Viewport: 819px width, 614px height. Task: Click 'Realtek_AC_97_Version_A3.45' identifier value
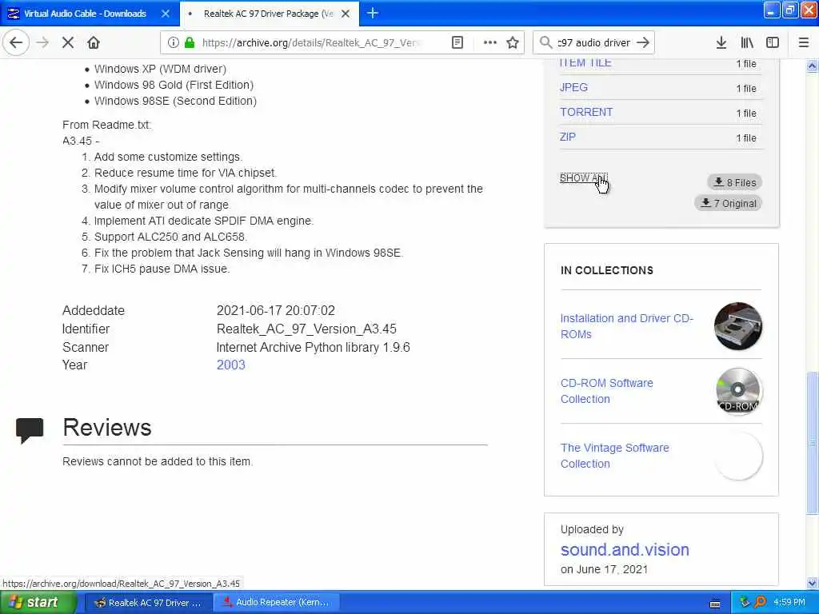[306, 329]
